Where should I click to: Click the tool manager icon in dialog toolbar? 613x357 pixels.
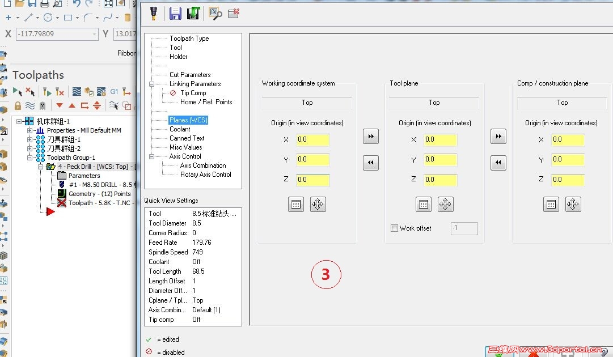click(154, 13)
